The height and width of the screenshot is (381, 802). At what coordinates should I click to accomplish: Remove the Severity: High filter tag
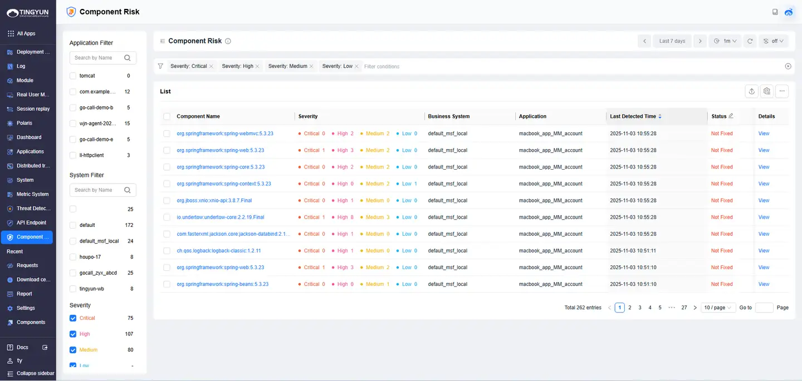point(258,66)
